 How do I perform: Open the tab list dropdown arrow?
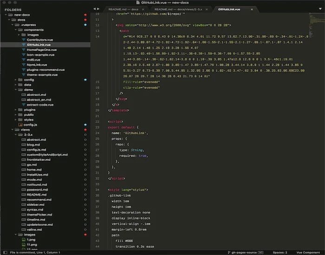coord(320,9)
